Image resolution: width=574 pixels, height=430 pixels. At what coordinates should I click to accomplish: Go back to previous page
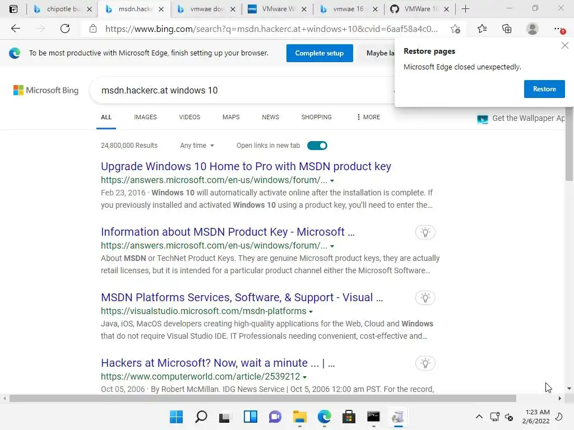point(15,29)
